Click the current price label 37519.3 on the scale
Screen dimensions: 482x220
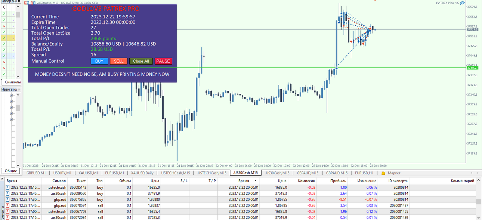click(473, 29)
